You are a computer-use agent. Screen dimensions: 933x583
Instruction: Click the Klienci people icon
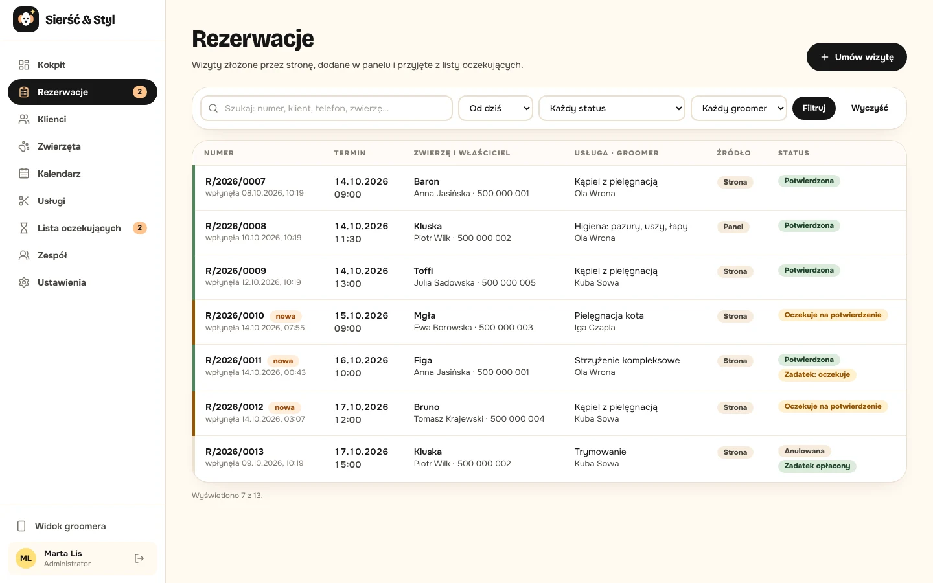click(24, 119)
